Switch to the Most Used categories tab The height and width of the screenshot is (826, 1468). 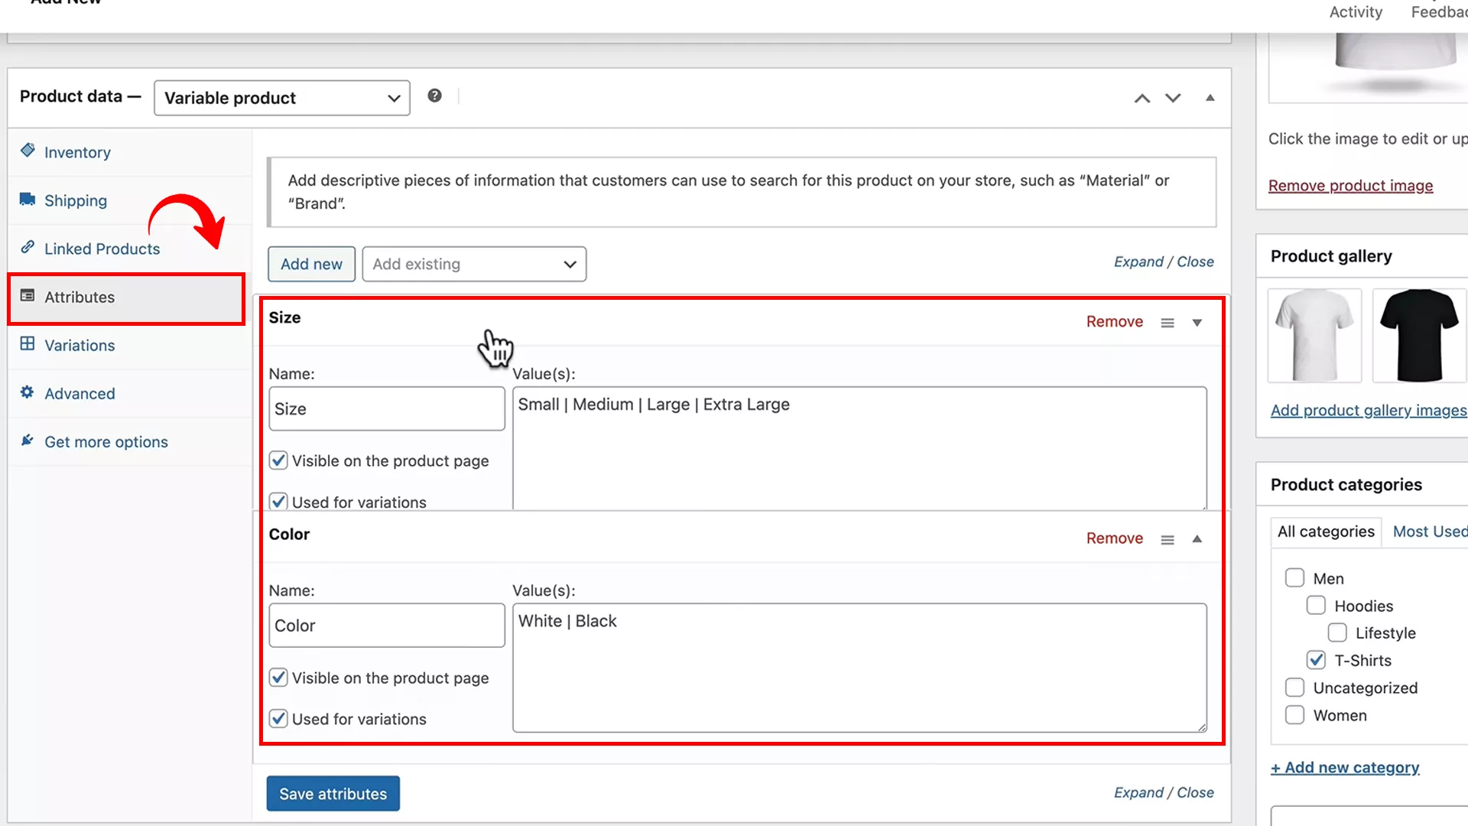[1429, 531]
